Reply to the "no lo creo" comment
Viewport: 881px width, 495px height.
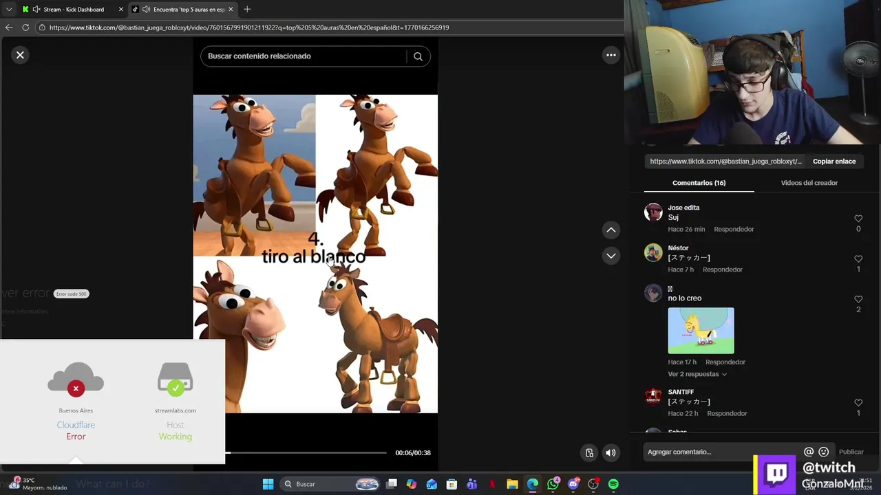(725, 362)
